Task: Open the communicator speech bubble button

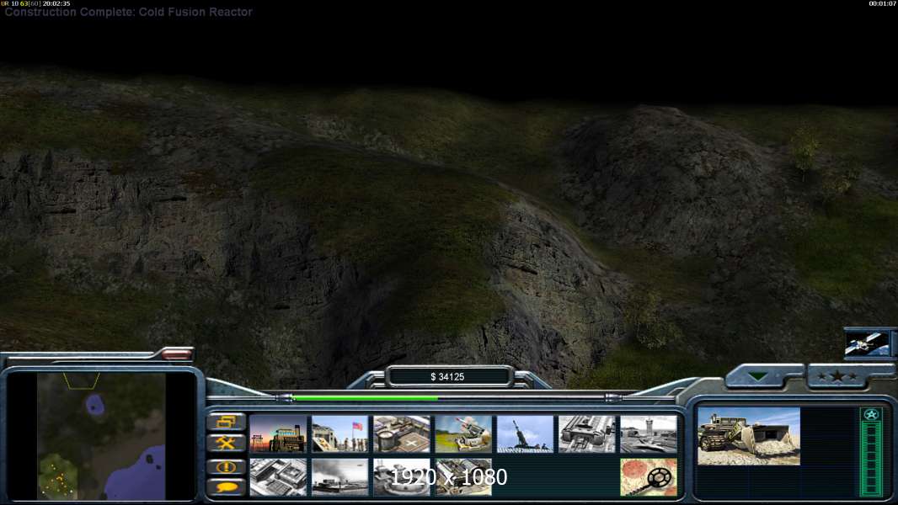Action: [x=227, y=486]
